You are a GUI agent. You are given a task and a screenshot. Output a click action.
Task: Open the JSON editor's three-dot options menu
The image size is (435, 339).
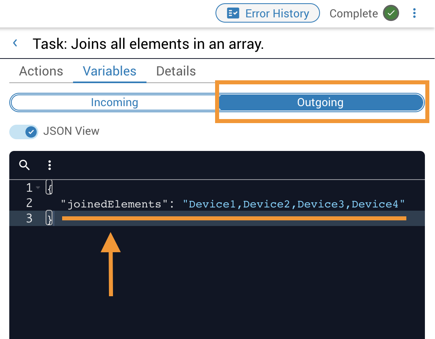50,165
